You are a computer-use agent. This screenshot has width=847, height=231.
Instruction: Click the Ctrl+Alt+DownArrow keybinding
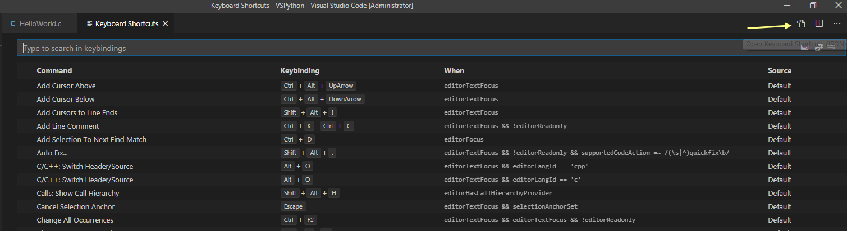(x=323, y=99)
